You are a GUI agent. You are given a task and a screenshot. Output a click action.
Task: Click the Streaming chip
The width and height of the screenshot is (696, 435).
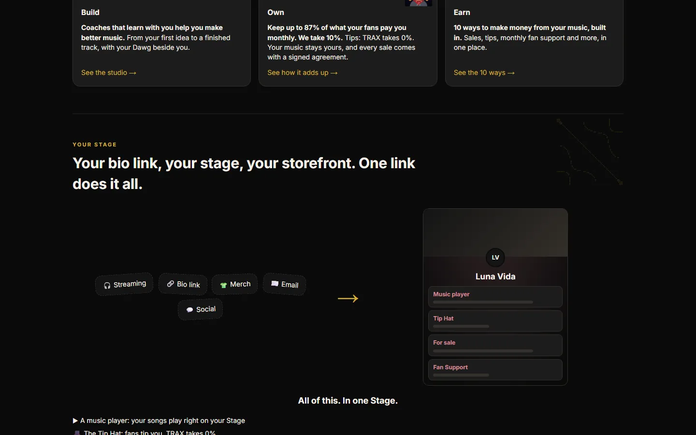pyautogui.click(x=124, y=285)
